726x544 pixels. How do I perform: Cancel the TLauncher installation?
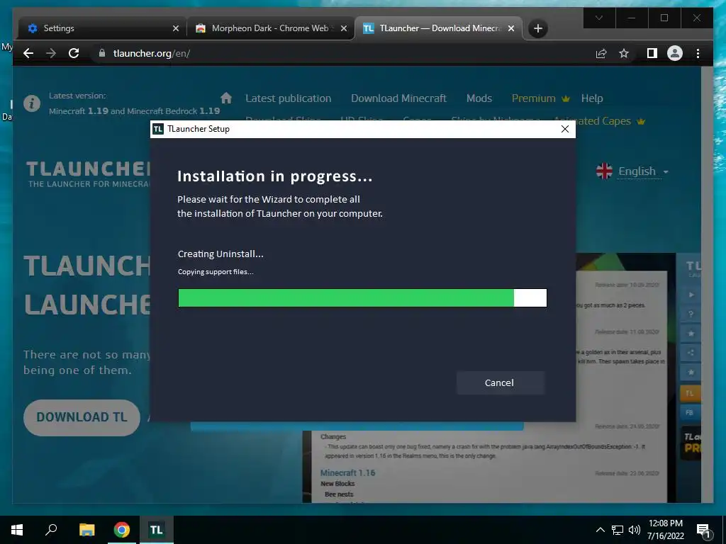(500, 382)
